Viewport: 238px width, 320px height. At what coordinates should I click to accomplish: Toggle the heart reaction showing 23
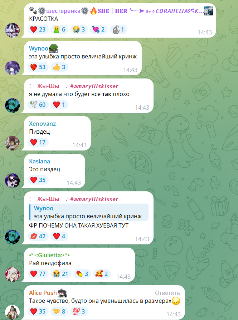(38, 29)
